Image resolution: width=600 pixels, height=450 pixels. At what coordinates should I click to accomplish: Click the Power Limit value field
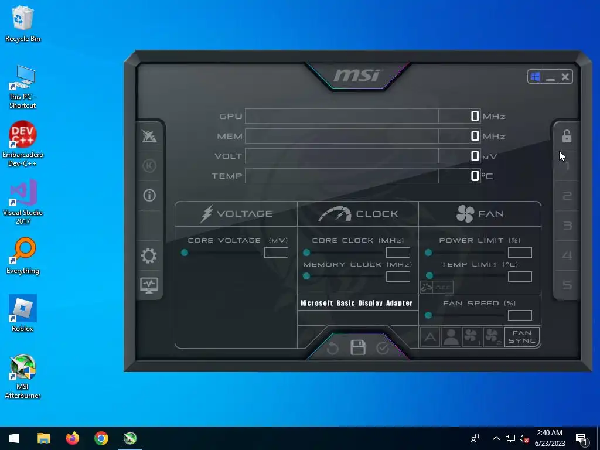coord(520,253)
